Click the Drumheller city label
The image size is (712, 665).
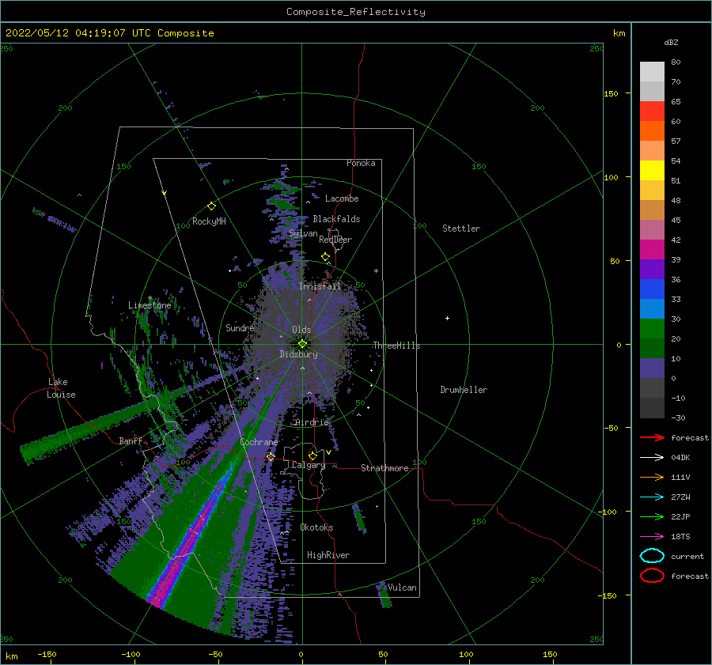(x=464, y=390)
